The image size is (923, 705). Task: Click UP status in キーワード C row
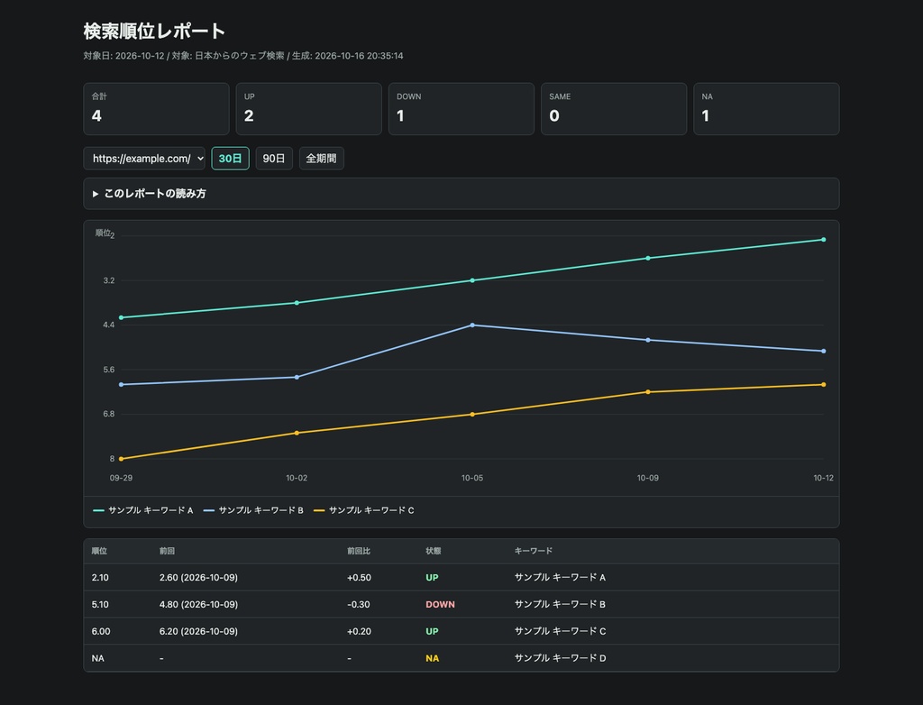click(x=432, y=631)
